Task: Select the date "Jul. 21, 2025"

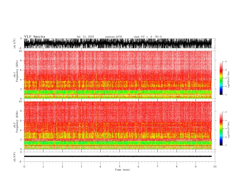Action: [85, 37]
